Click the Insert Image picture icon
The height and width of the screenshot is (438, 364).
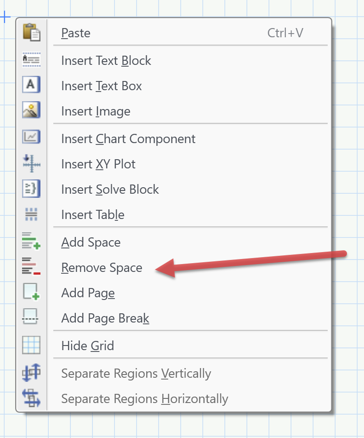tap(31, 110)
